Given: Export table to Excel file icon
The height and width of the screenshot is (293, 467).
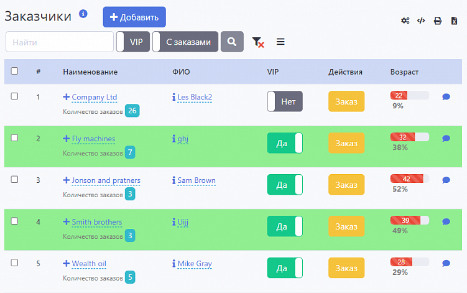Looking at the screenshot, I should pyautogui.click(x=455, y=21).
